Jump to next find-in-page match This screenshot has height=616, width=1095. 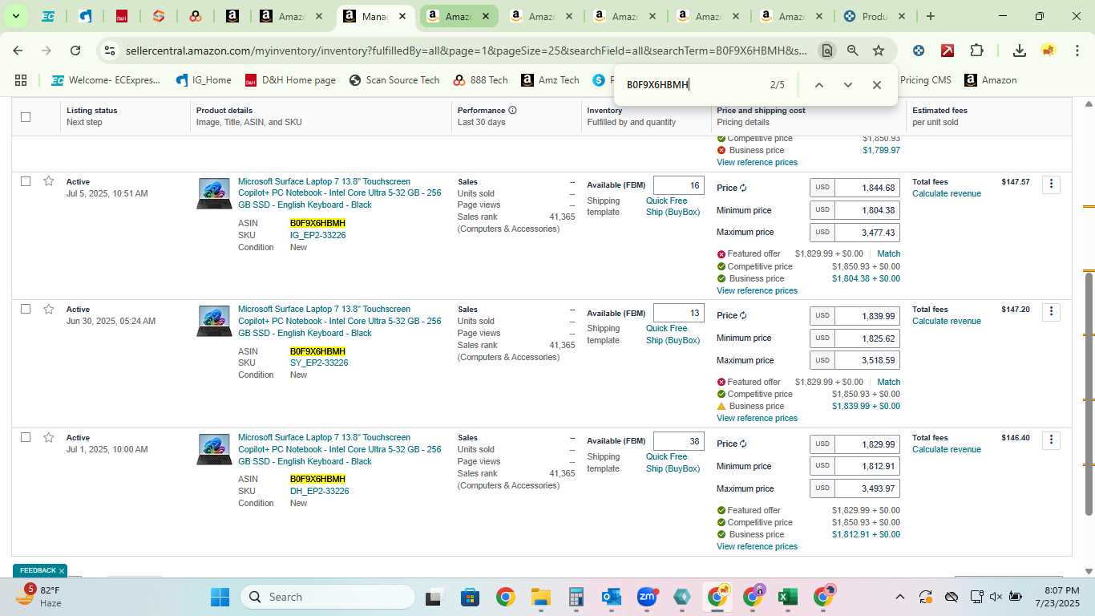pos(847,85)
